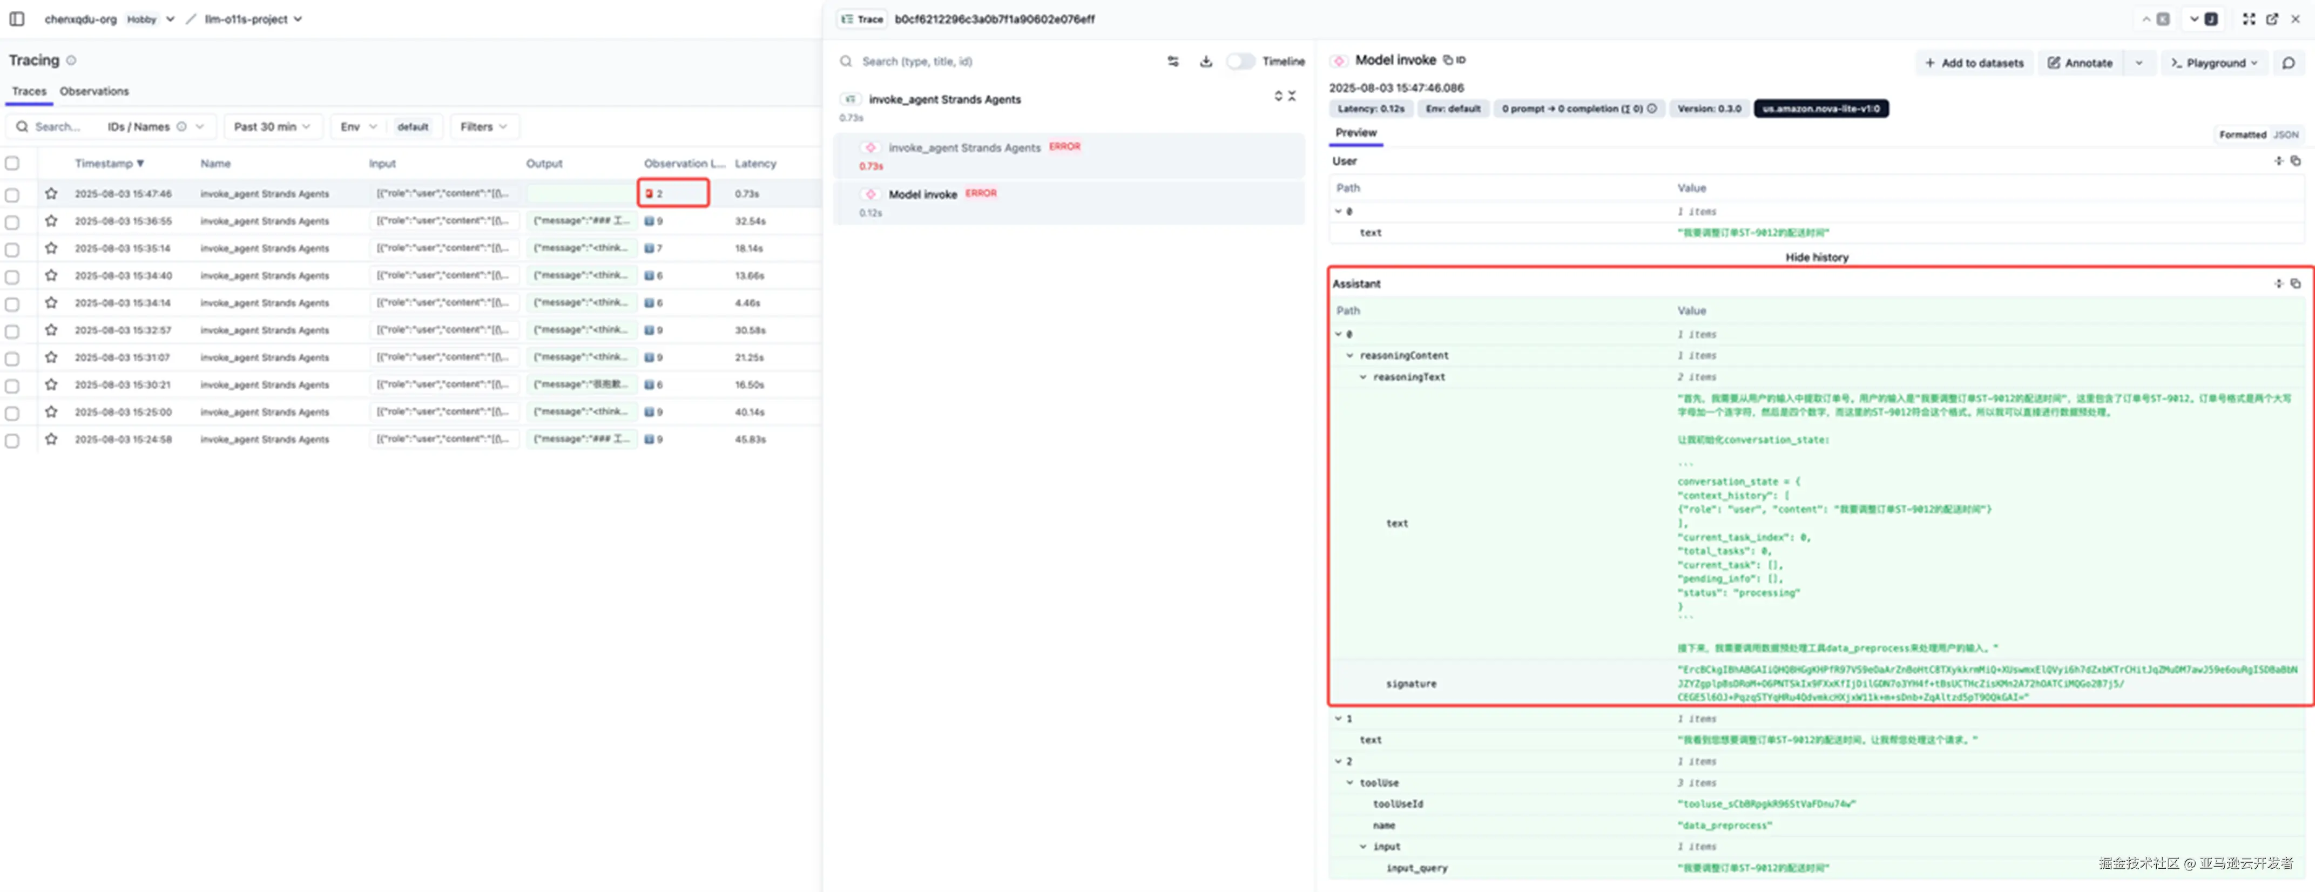The width and height of the screenshot is (2315, 892).
Task: Open the comments bubble icon
Action: click(2288, 63)
